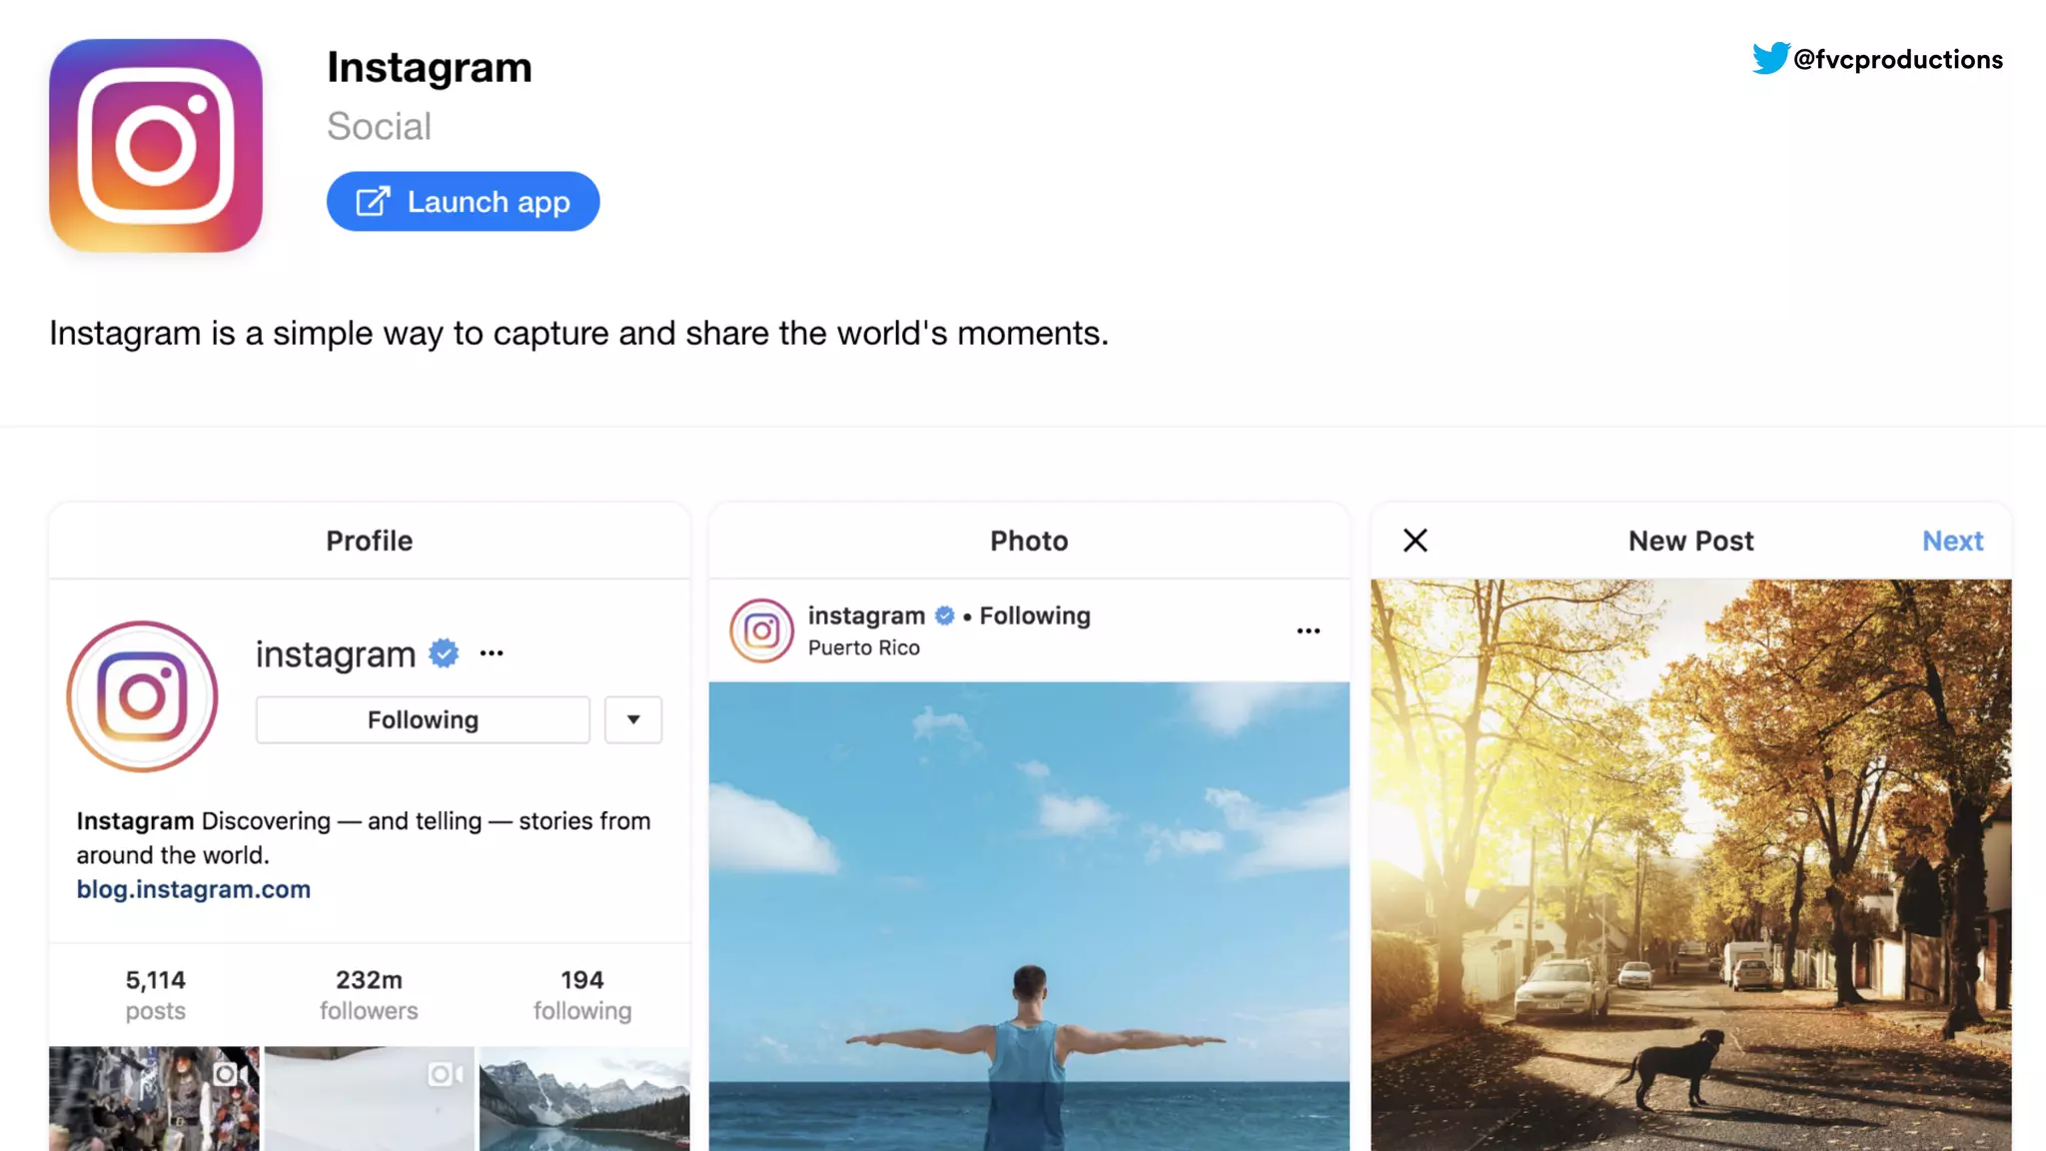Viewport: 2046px width, 1151px height.
Task: Open the @fvcproductions Twitter handle
Action: [1897, 60]
